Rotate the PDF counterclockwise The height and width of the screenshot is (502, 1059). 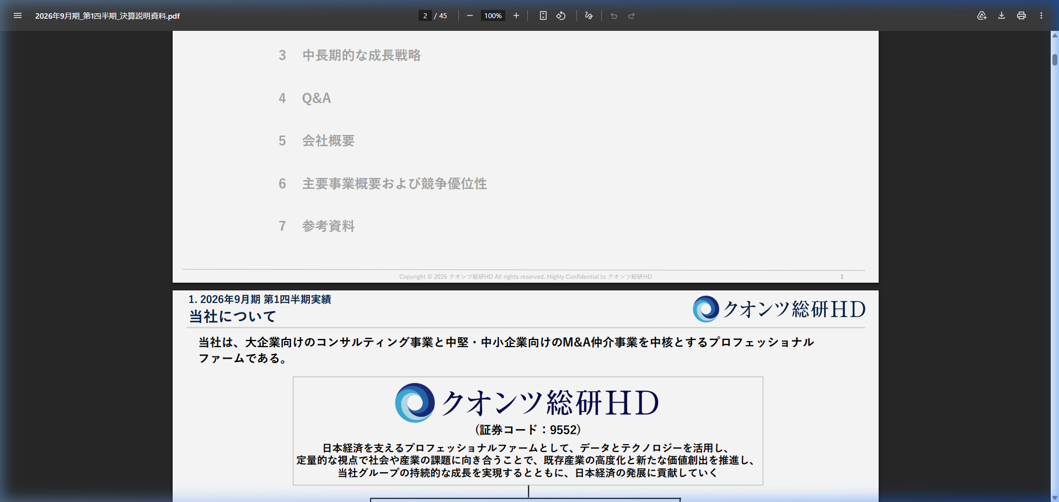pos(561,15)
